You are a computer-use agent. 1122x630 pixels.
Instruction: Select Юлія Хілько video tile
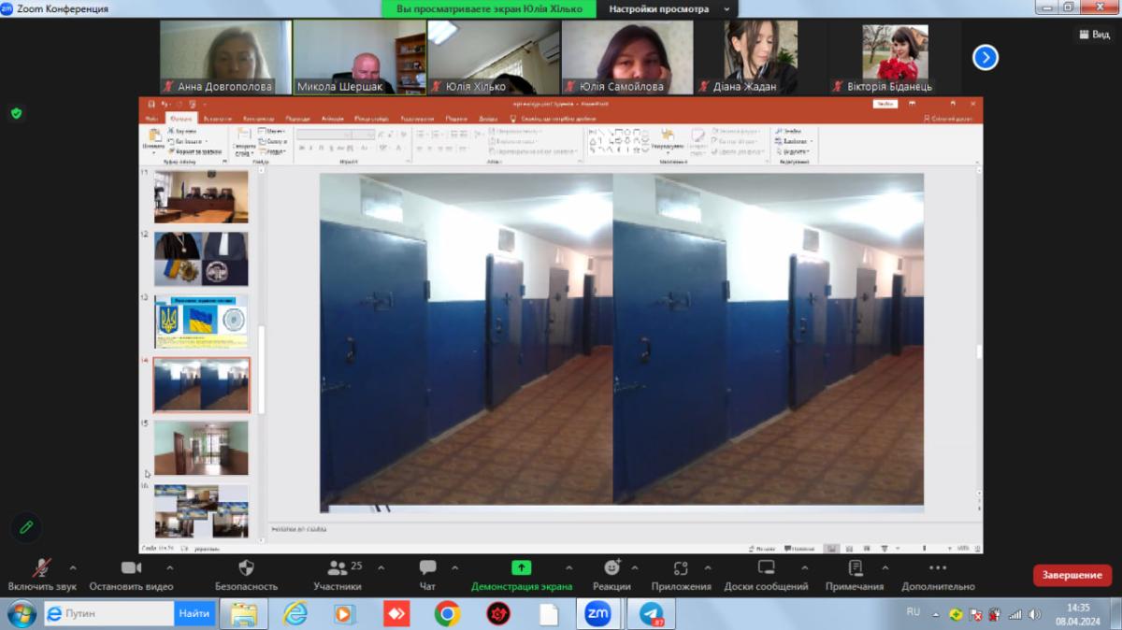point(494,58)
